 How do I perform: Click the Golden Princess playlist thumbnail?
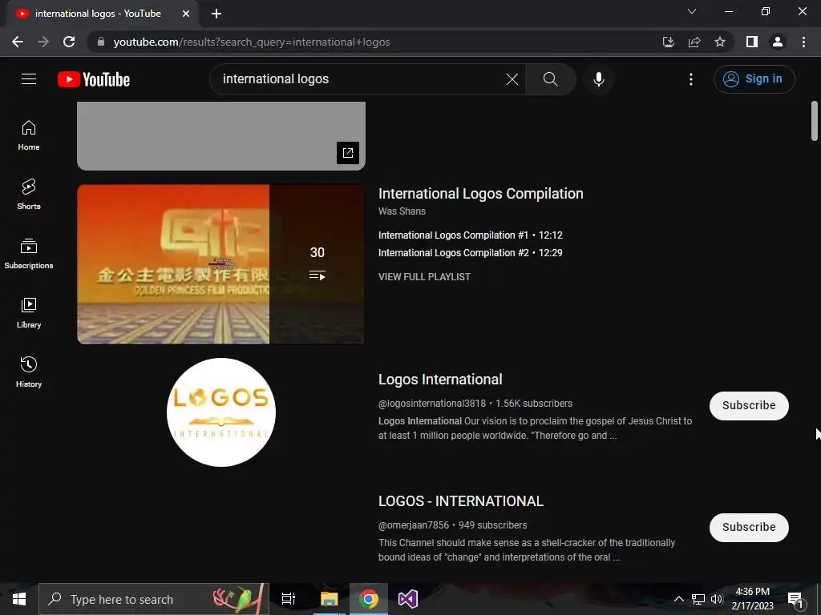pyautogui.click(x=221, y=264)
